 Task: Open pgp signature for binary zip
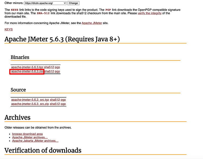57,71
